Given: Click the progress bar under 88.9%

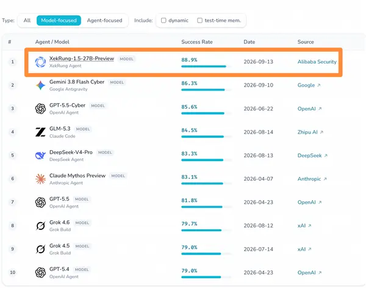Looking at the screenshot, I should [x=206, y=67].
